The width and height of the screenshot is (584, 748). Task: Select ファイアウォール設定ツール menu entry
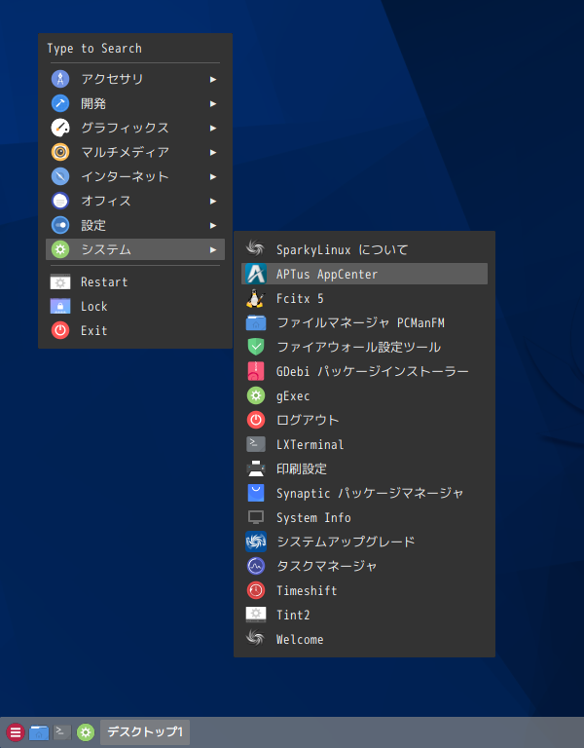[364, 347]
